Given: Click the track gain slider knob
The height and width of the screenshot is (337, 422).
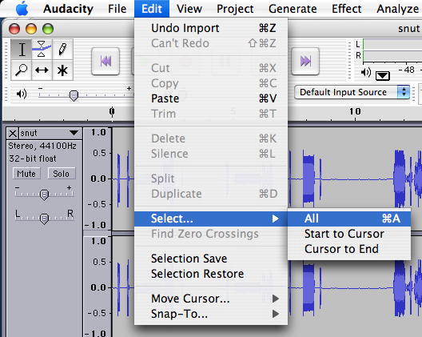Looking at the screenshot, I should tap(44, 195).
